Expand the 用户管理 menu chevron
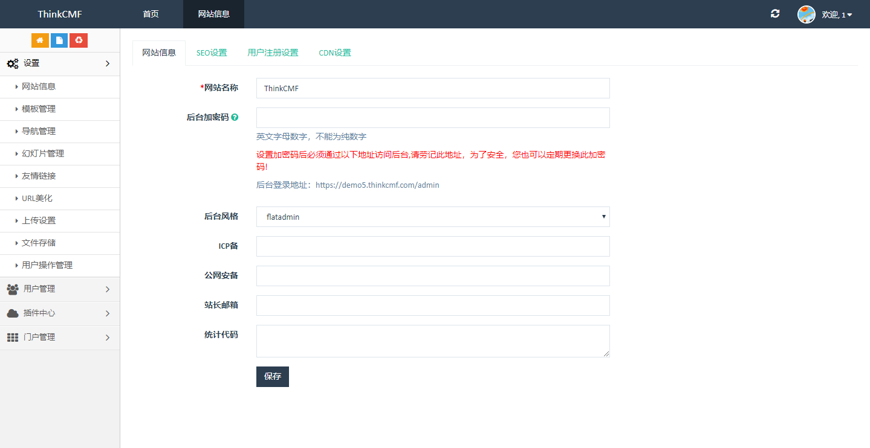Viewport: 870px width, 448px height. click(x=108, y=289)
